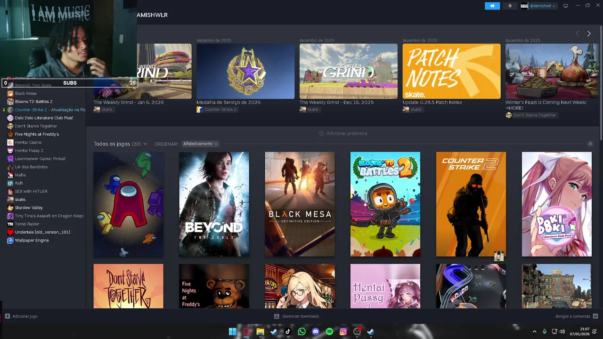Click the Patch Notes news thumbnail
The width and height of the screenshot is (603, 339).
coord(451,71)
